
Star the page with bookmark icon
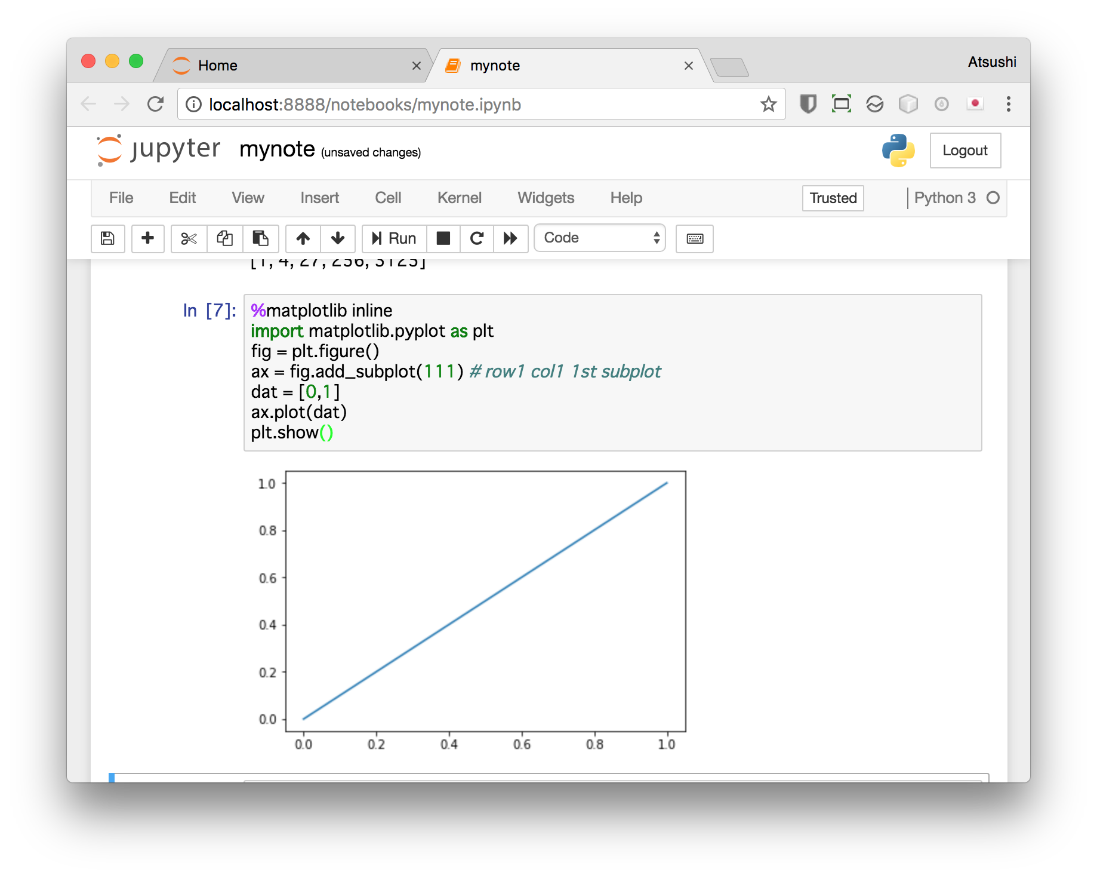(769, 105)
